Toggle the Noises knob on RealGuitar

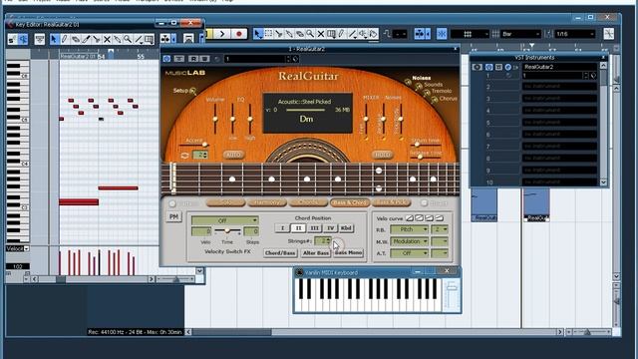[x=408, y=82]
